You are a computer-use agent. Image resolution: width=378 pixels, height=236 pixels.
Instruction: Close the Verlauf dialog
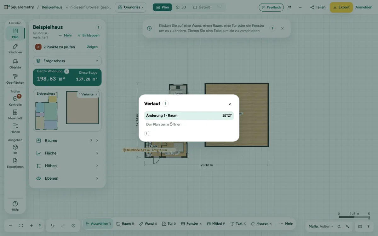point(230,104)
